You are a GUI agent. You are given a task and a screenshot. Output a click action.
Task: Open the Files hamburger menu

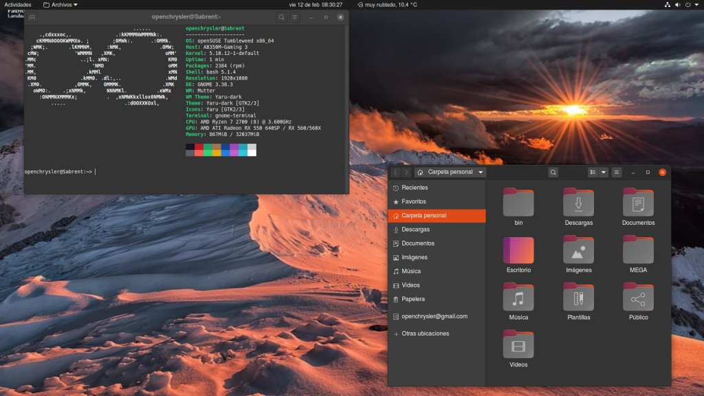point(617,173)
